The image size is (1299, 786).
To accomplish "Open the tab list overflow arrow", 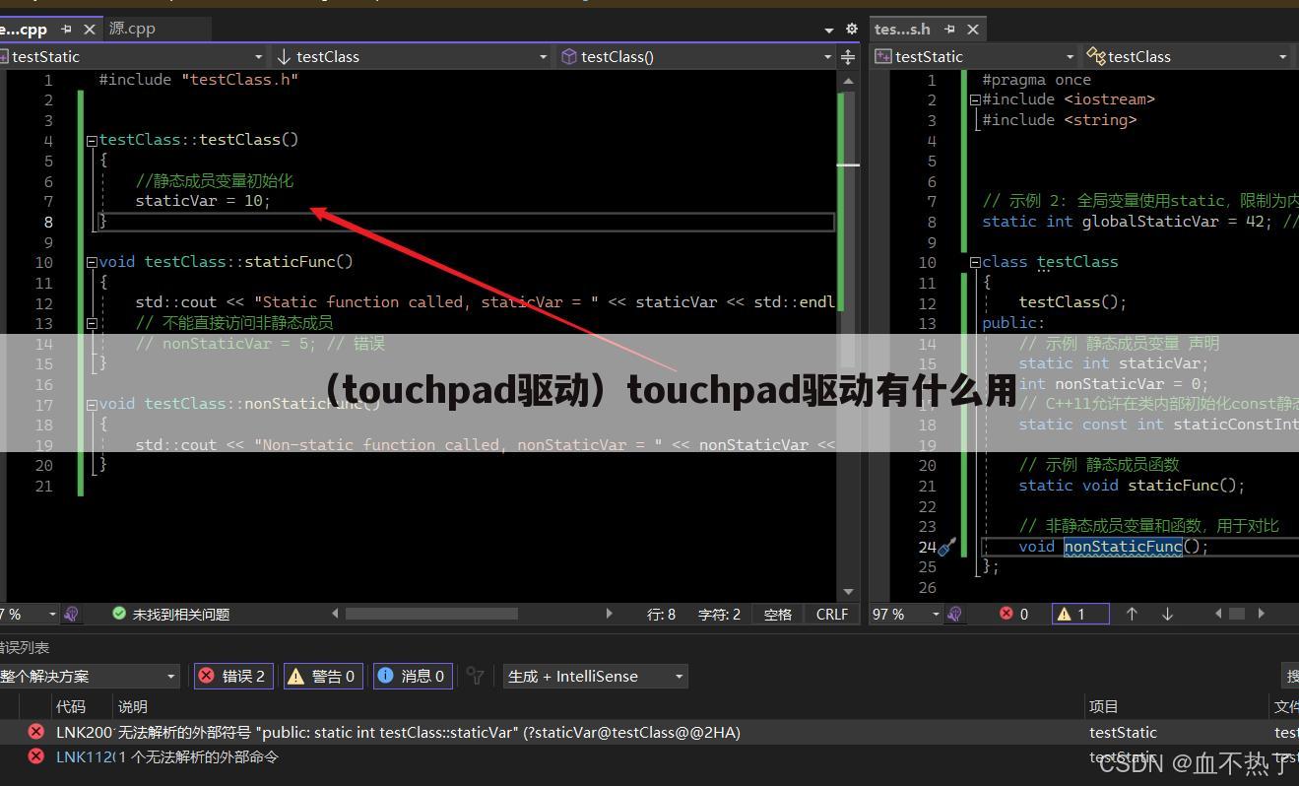I will tap(829, 31).
